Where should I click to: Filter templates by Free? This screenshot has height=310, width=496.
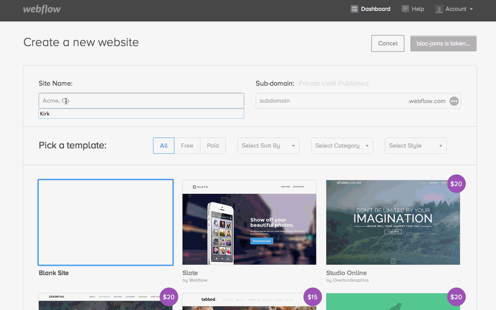pos(187,146)
